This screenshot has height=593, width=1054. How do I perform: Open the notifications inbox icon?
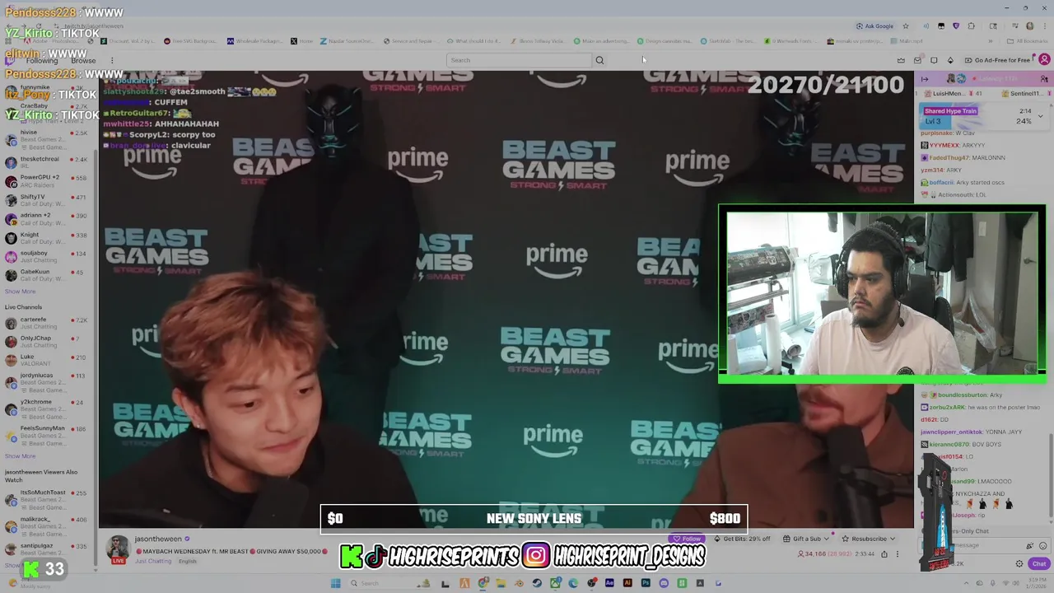917,60
